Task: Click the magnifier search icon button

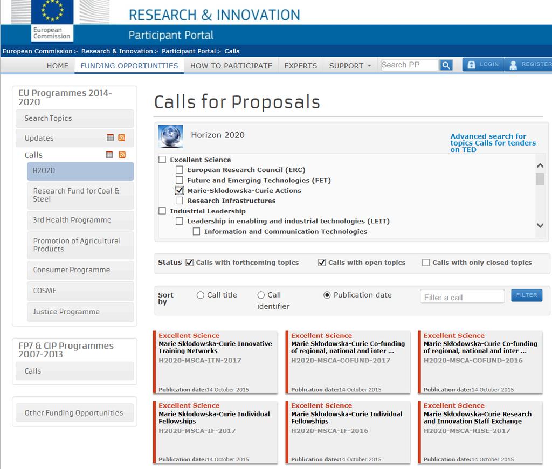Action: (x=446, y=65)
